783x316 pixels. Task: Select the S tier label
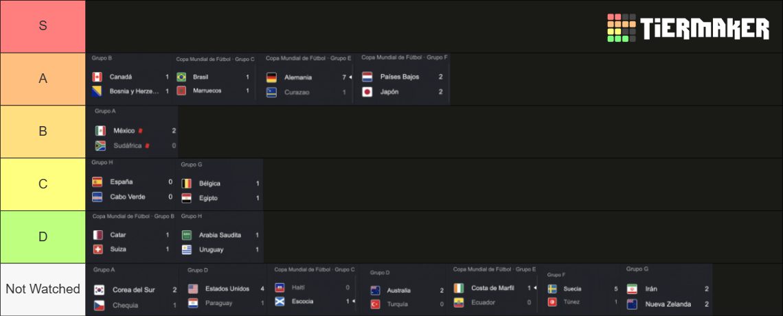(x=43, y=27)
